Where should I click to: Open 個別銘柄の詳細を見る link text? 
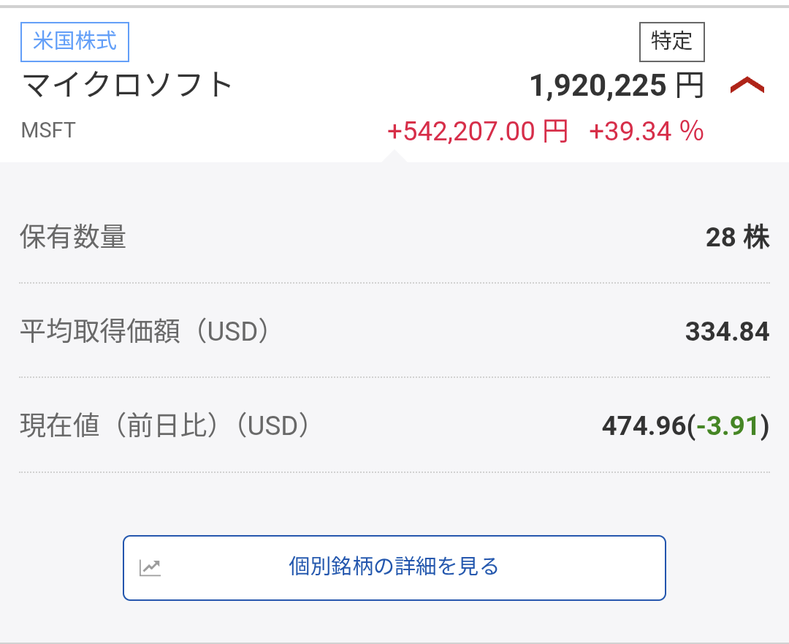coord(394,567)
